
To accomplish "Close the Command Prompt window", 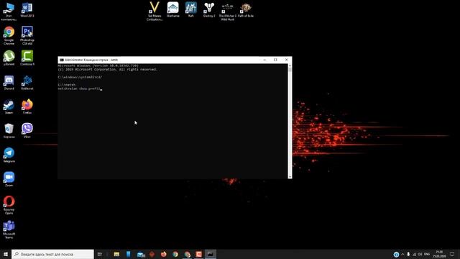I will [287, 60].
